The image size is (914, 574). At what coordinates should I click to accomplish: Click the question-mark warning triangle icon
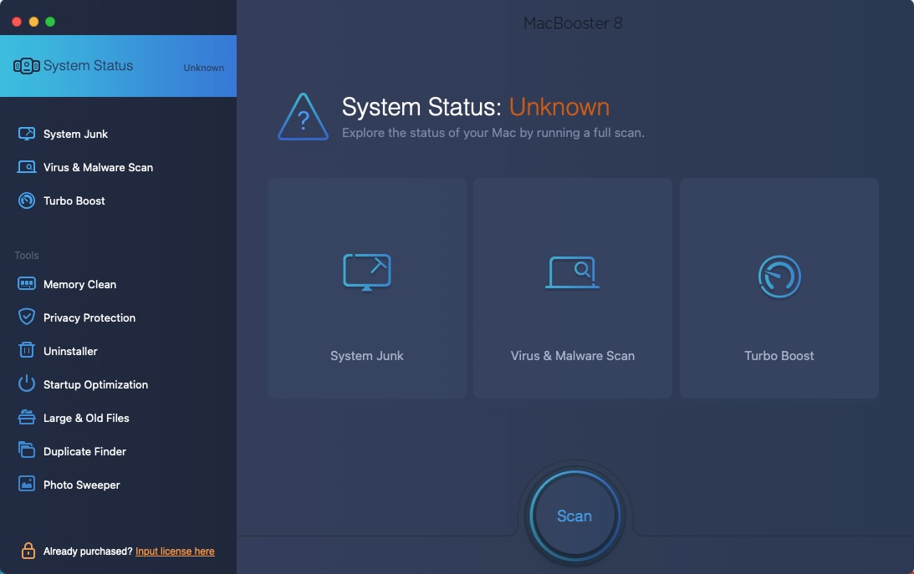click(x=303, y=117)
